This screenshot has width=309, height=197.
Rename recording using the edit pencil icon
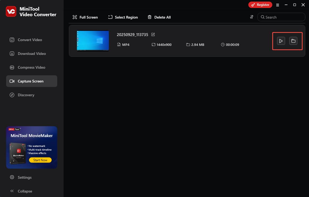pos(153,34)
